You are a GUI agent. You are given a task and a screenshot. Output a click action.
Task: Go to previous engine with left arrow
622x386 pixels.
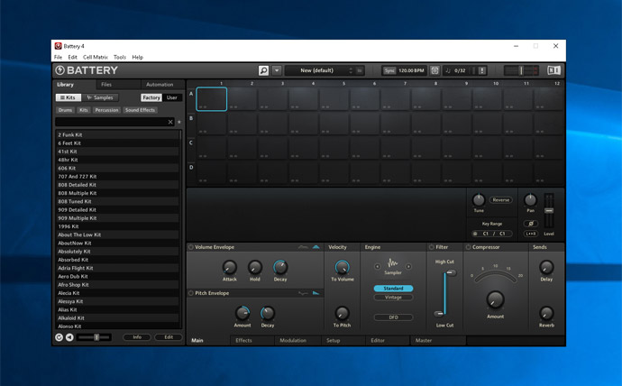(377, 267)
